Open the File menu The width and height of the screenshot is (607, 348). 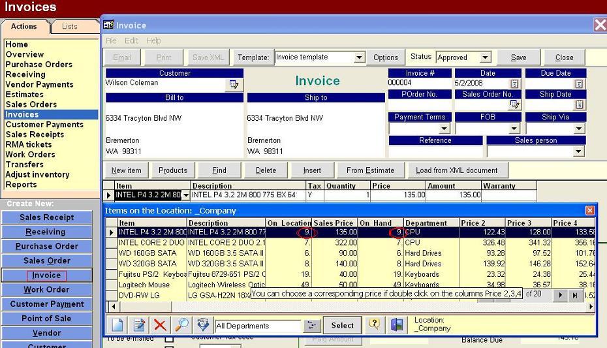click(x=111, y=40)
